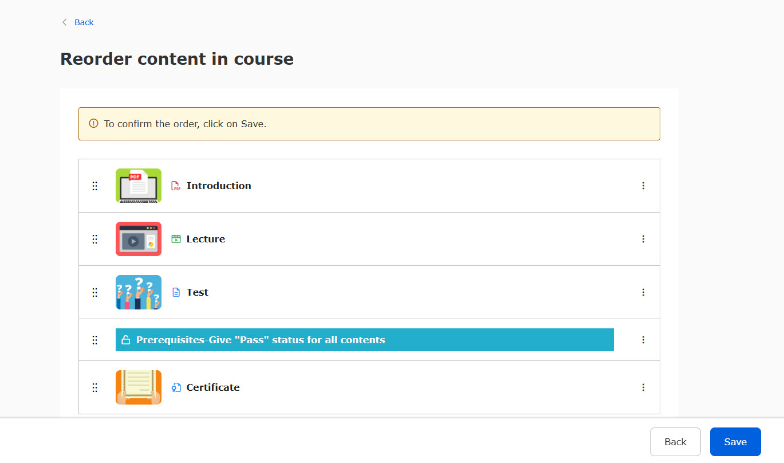Image resolution: width=784 pixels, height=463 pixels.
Task: Click the drag handle for Prerequisites row
Action: [x=95, y=340]
